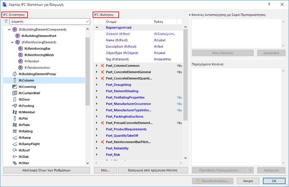
Task: Click the IfcRamp icon
Action: pyautogui.click(x=15, y=138)
